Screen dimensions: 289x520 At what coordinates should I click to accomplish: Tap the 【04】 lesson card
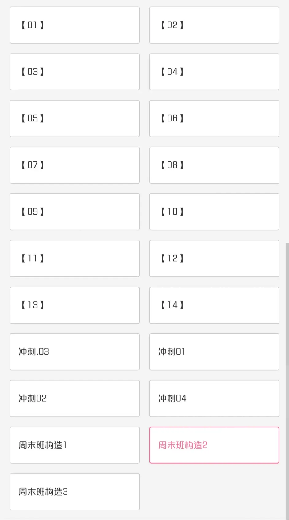[x=214, y=72]
